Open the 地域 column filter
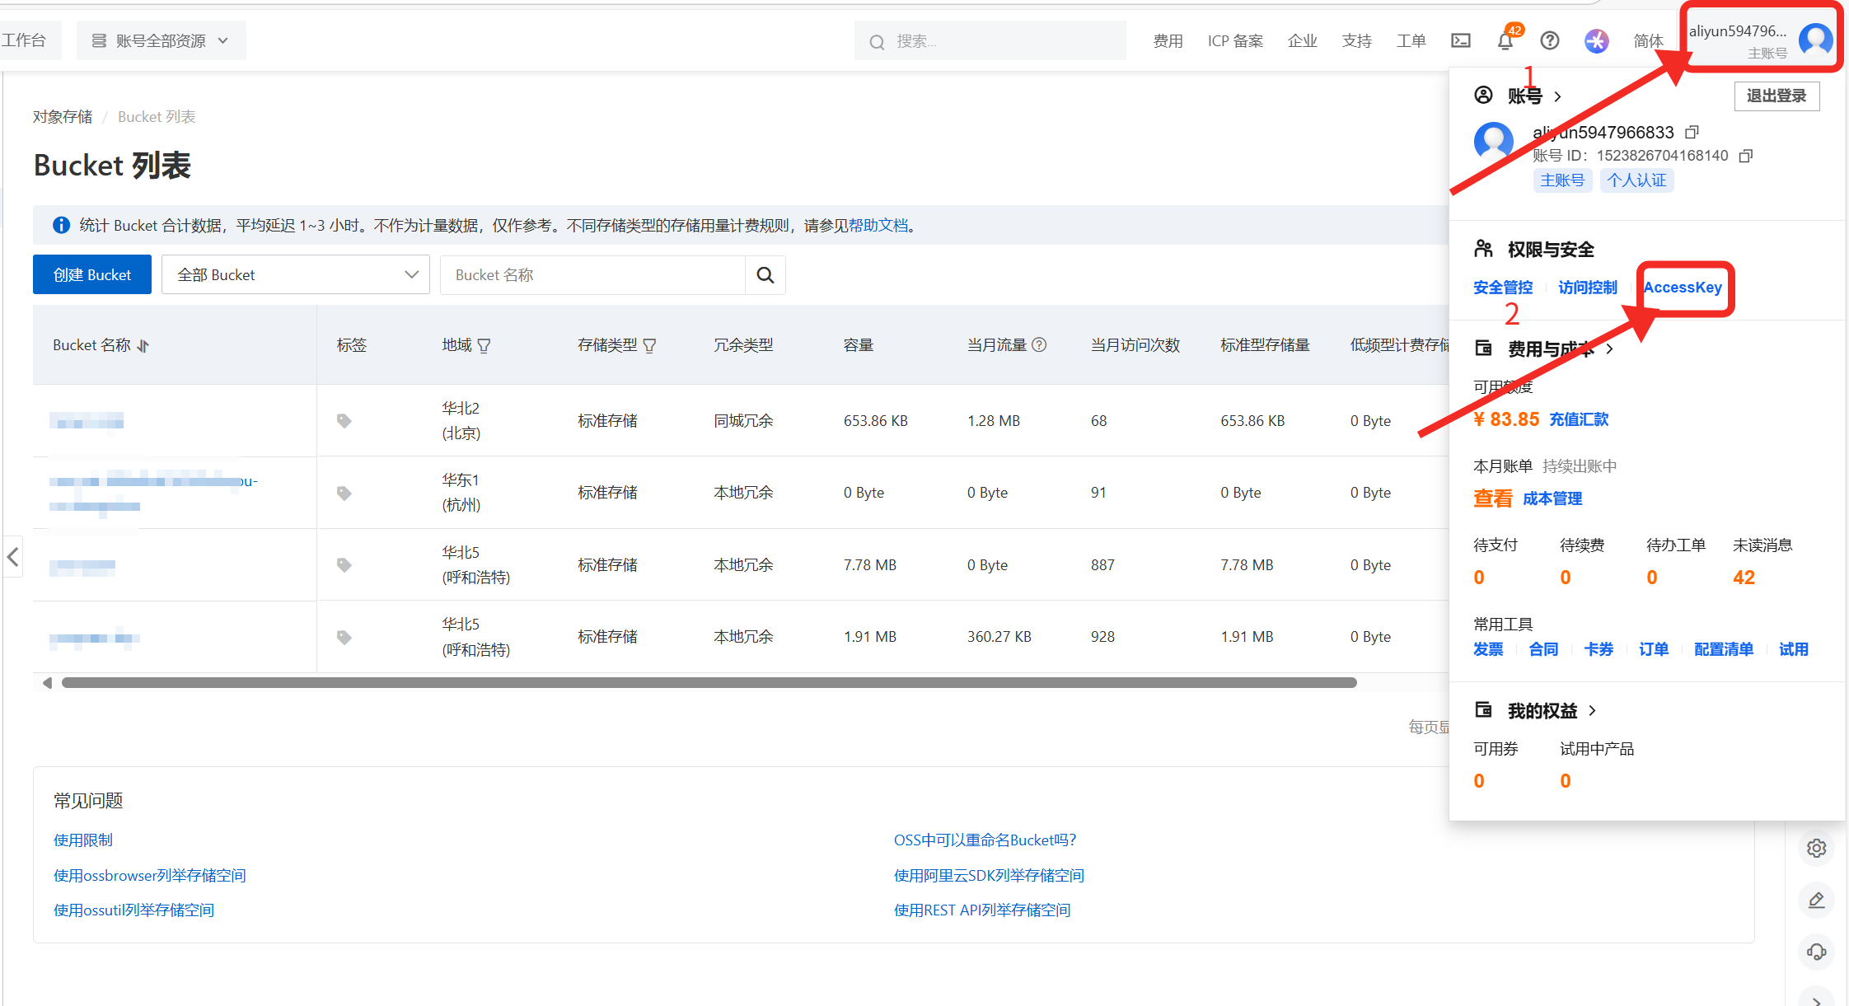 [484, 345]
